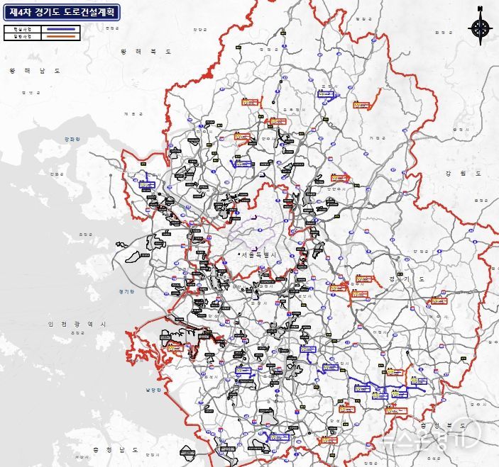Click the 강원도 region label
The image size is (499, 467).
pyautogui.click(x=463, y=173)
